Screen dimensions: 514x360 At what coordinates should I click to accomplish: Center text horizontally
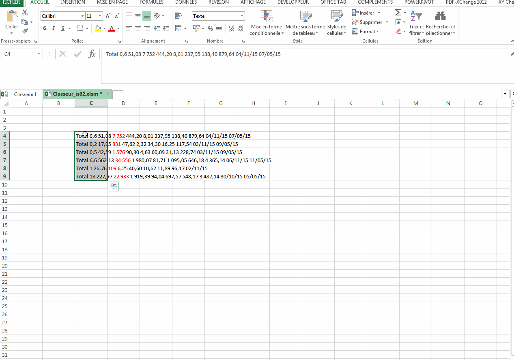(138, 28)
